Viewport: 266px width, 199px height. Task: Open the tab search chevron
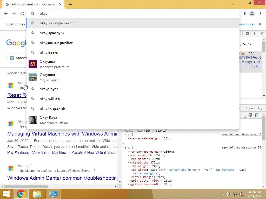pos(234,4)
